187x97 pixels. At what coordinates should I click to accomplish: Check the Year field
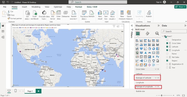point(167,68)
